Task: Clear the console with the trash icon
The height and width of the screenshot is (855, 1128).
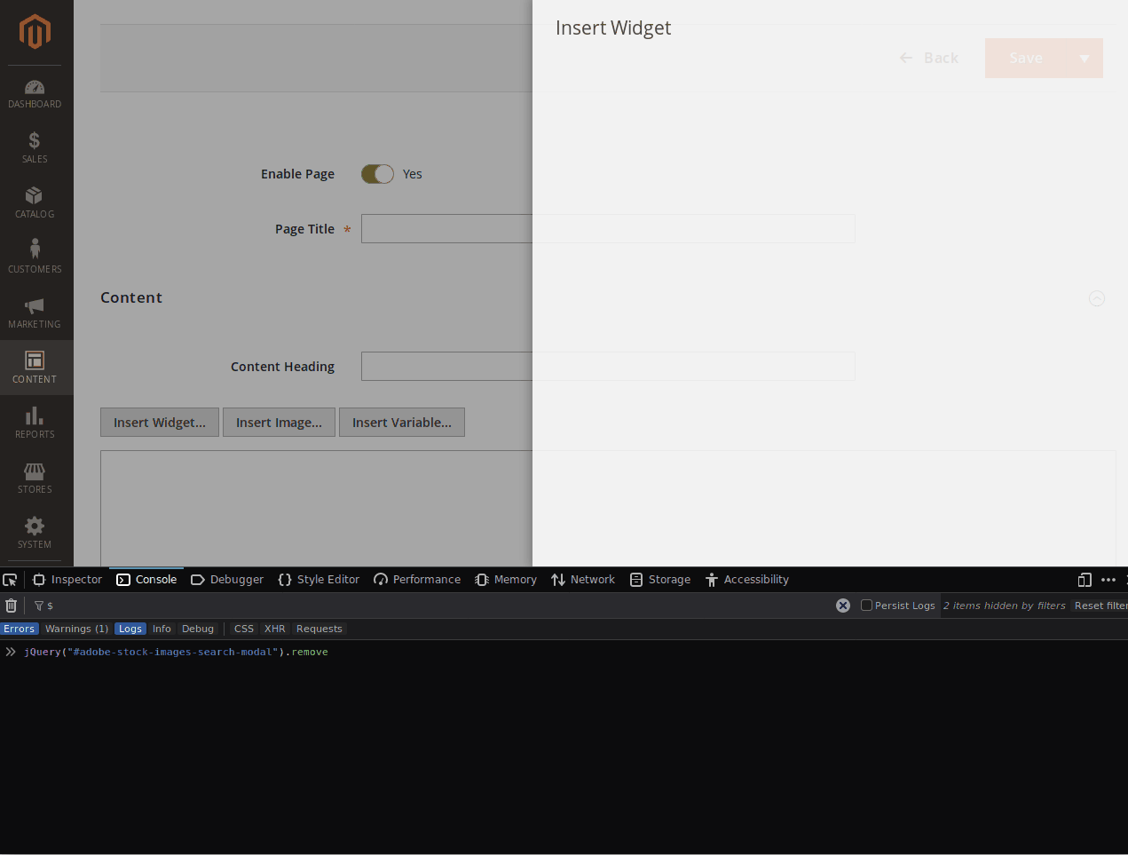Action: coord(11,606)
